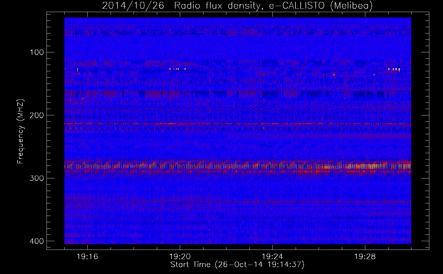Click the "Start Time (26-Oct-14 19:14:37)" axis label
The image size is (443, 274).
pos(237,265)
